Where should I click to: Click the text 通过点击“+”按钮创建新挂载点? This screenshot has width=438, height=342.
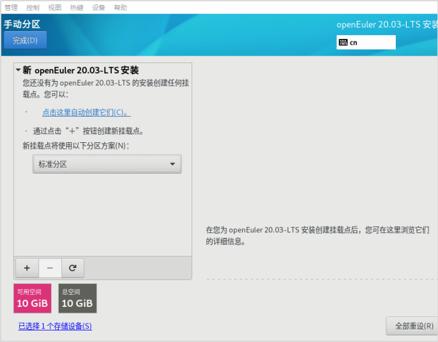[x=88, y=131]
